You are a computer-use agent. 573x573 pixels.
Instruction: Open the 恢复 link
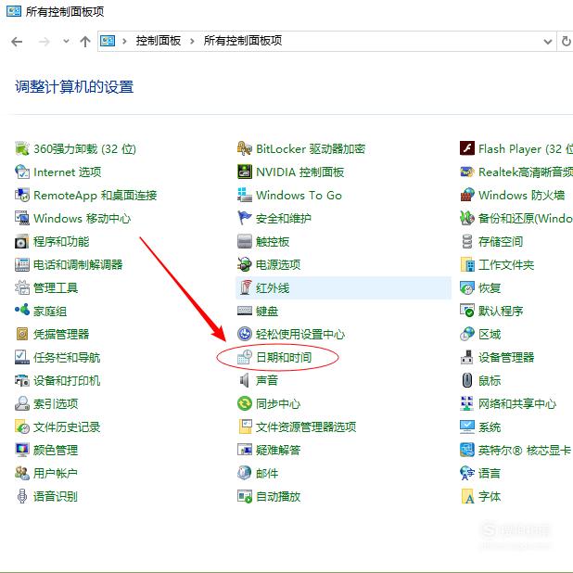[x=490, y=288]
